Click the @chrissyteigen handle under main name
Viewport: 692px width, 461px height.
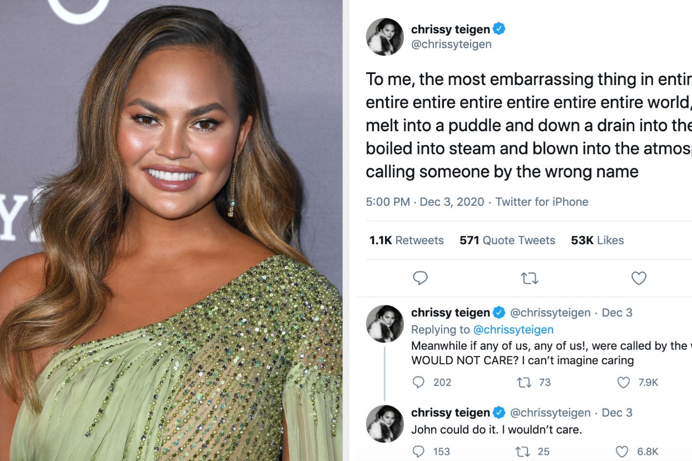tap(451, 44)
